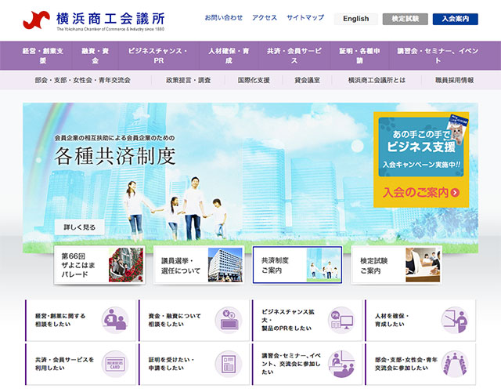The image size is (501, 392).
Task: Click 証明を受けたい・申請をしたい text
Action: [171, 364]
